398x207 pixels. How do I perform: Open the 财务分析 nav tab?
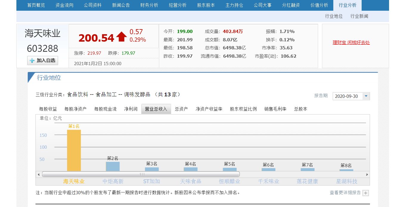[x=149, y=5]
